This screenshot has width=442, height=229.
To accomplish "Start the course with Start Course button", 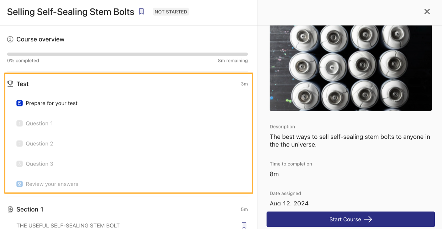I will point(345,219).
